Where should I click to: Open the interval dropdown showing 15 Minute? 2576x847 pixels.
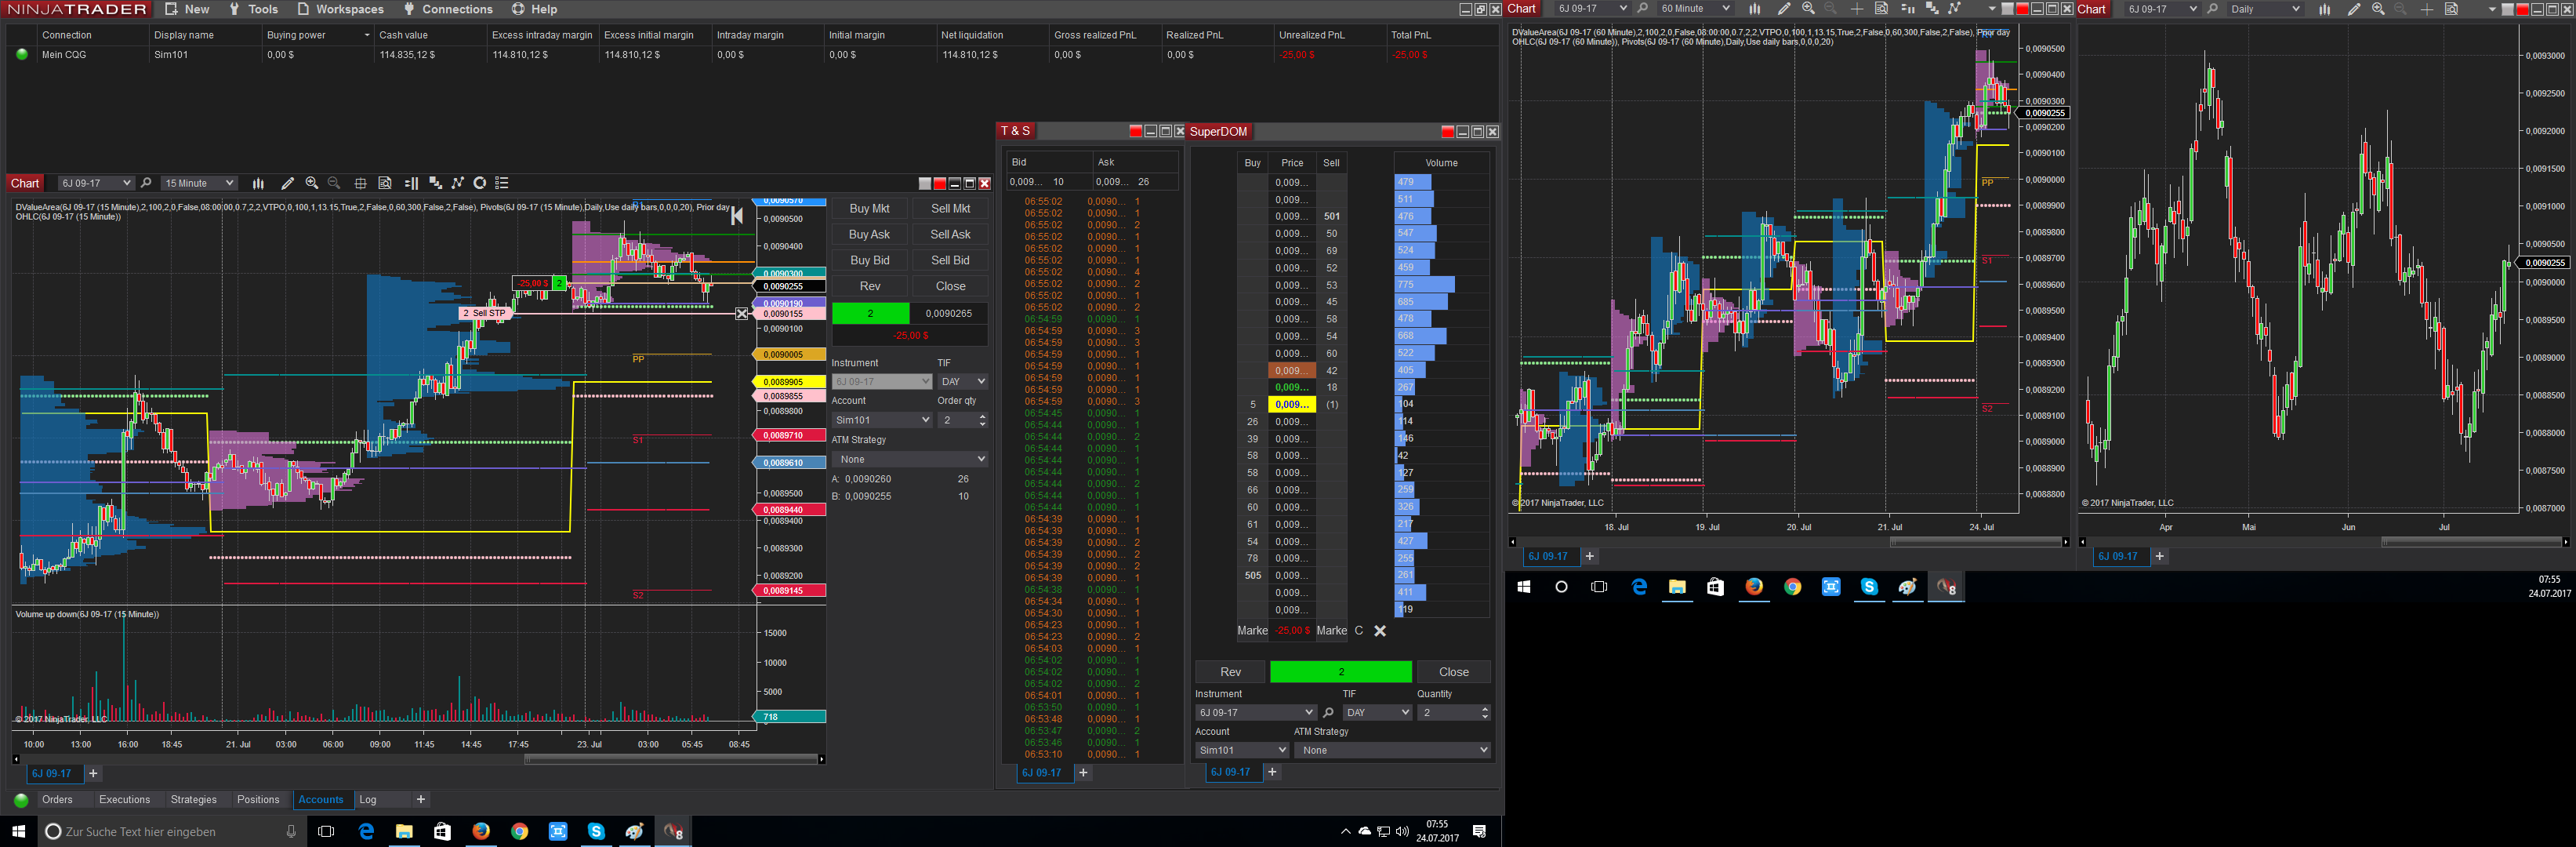(x=199, y=183)
